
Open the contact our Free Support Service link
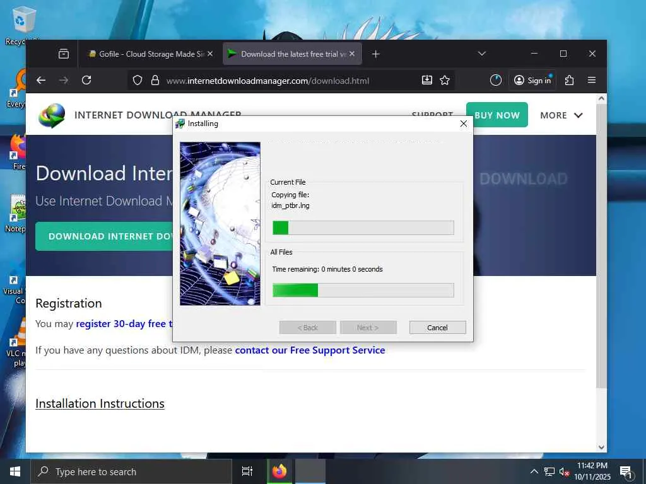tap(310, 350)
